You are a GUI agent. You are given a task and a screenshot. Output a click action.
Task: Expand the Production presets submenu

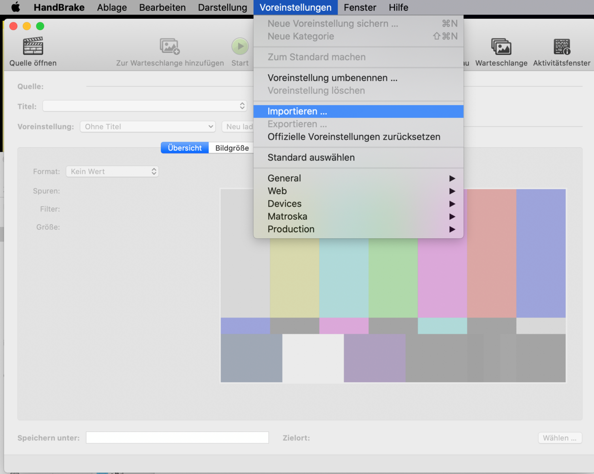tap(358, 229)
